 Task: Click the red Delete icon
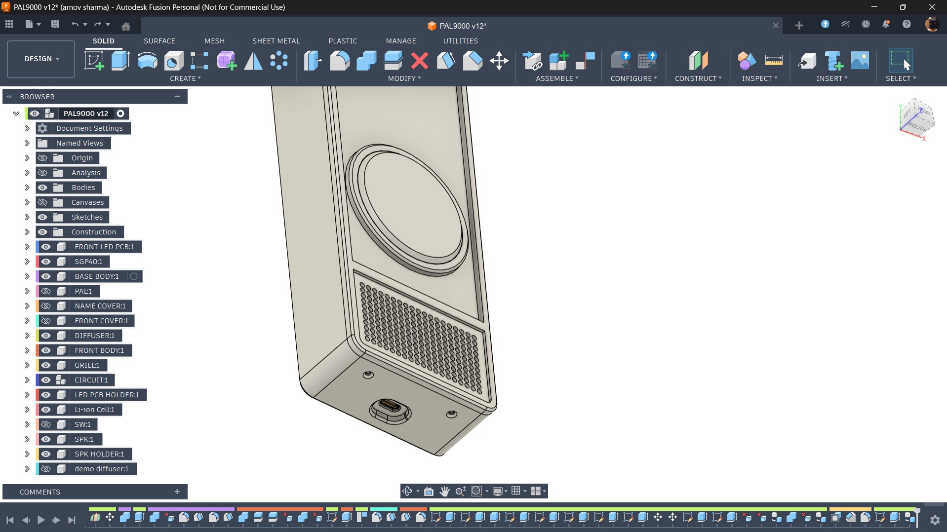point(419,61)
